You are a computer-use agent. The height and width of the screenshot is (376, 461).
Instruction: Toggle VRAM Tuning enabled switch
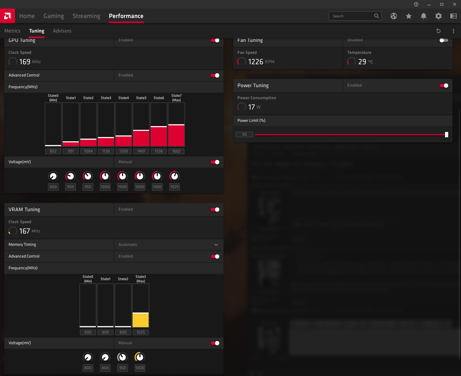pyautogui.click(x=215, y=210)
